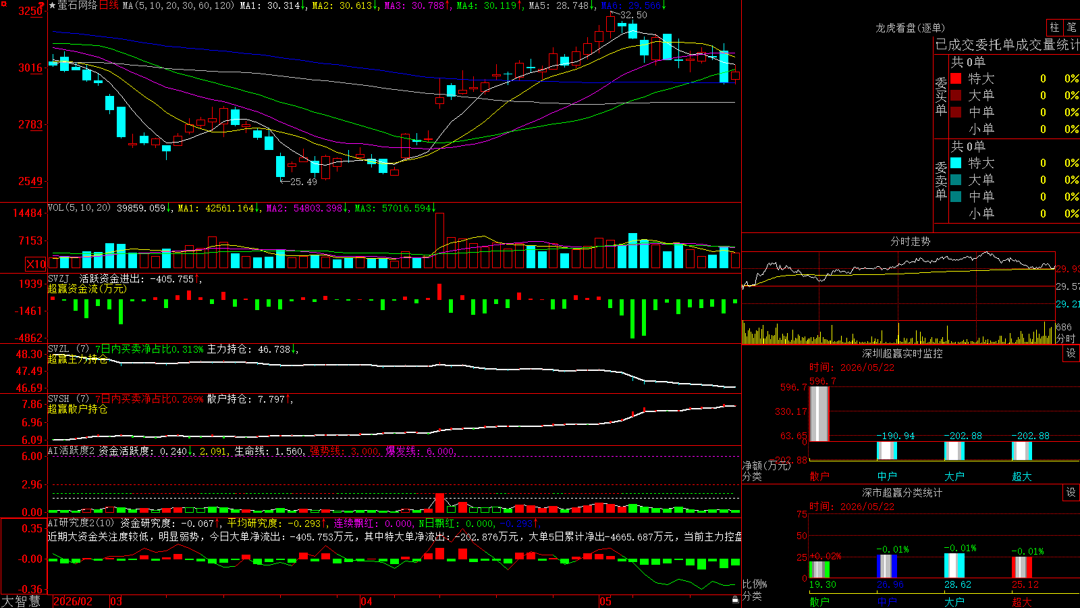Viewport: 1080px width, 608px height.
Task: Click the 小单 row under 委卖单
Action: [x=1015, y=213]
